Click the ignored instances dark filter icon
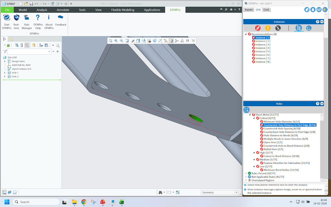The image size is (331, 207). (278, 28)
